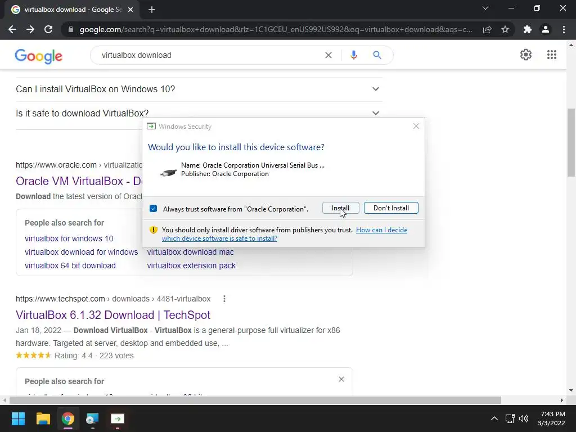This screenshot has height=432, width=576.
Task: Expand 'Can I install VirtualBox on Windows 10?'
Action: coord(199,89)
